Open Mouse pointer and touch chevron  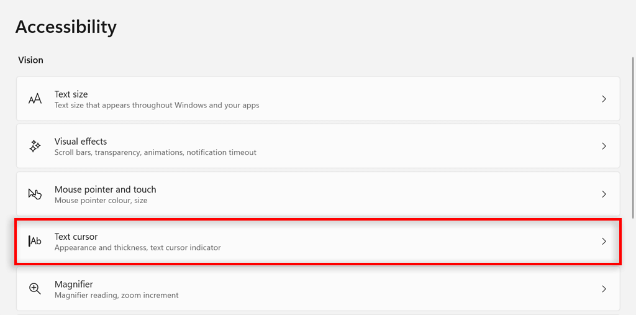[x=604, y=194]
